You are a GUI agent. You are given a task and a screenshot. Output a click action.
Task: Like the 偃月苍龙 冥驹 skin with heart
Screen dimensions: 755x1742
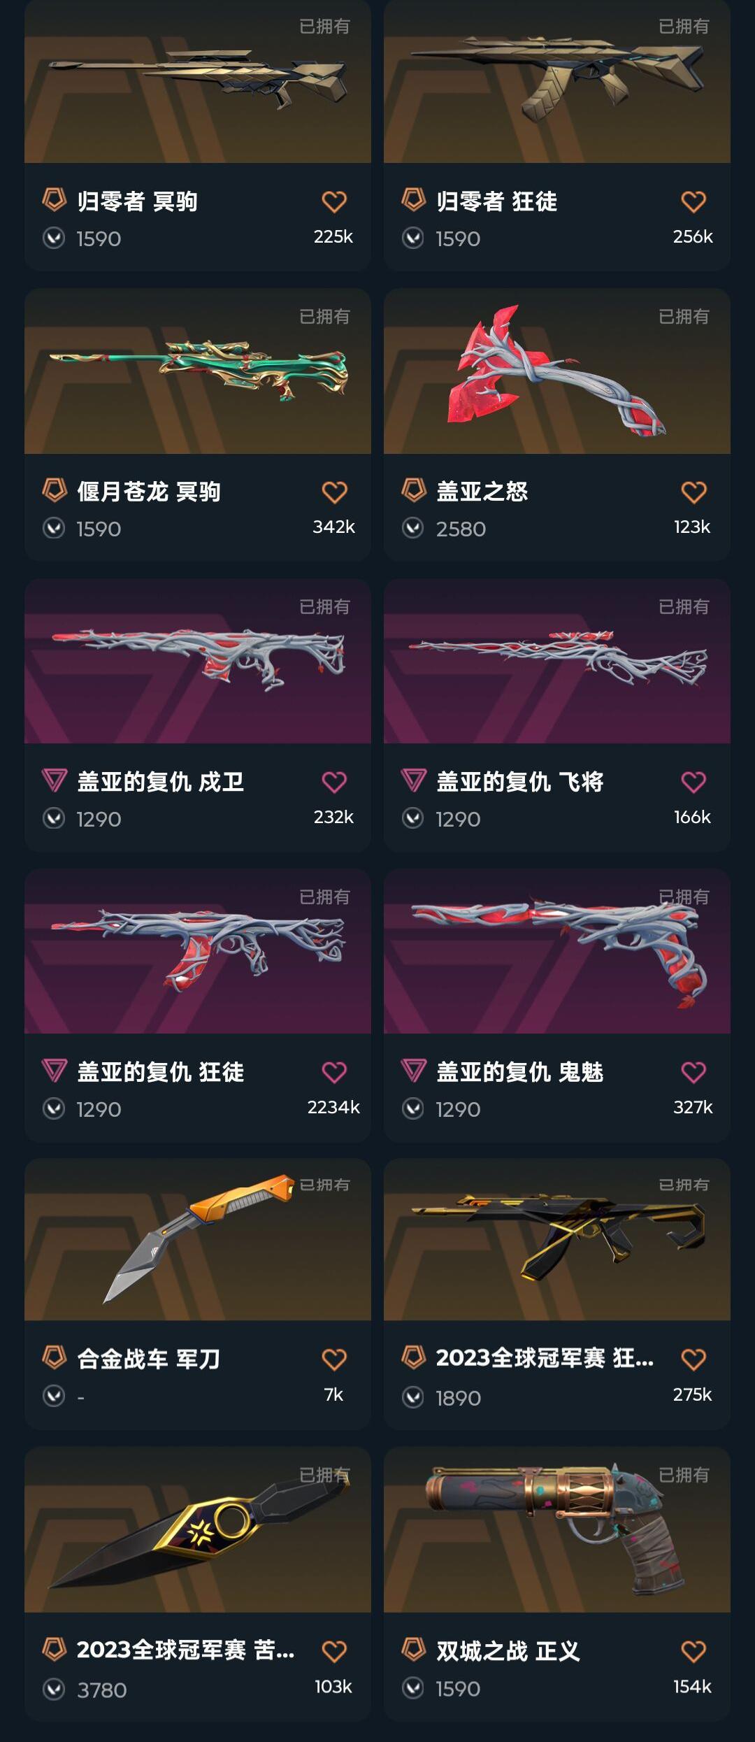334,492
